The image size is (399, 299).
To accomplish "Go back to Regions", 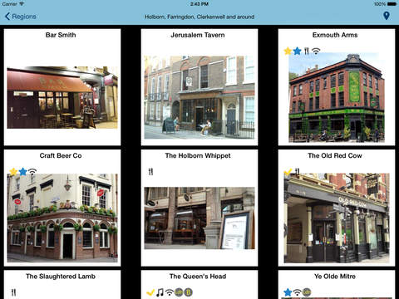I will tap(21, 17).
